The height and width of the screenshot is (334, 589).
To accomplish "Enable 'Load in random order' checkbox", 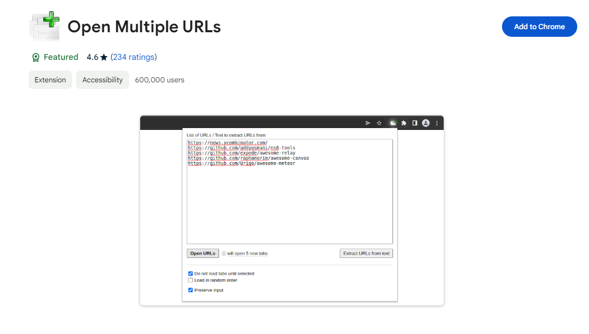I will click(x=190, y=280).
